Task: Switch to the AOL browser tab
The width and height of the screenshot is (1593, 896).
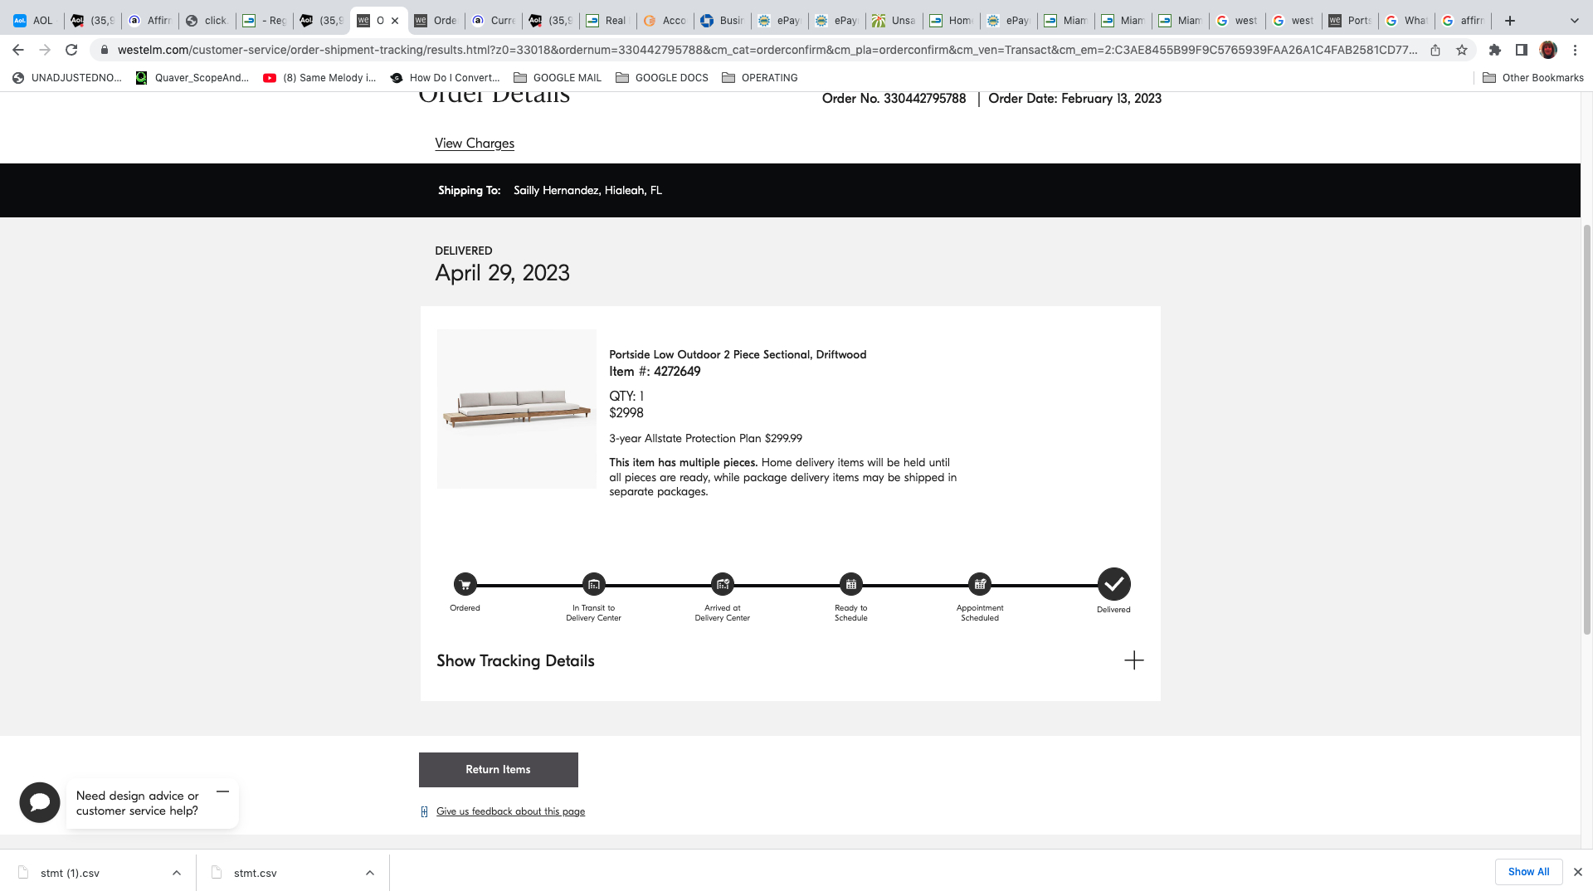Action: [x=33, y=21]
